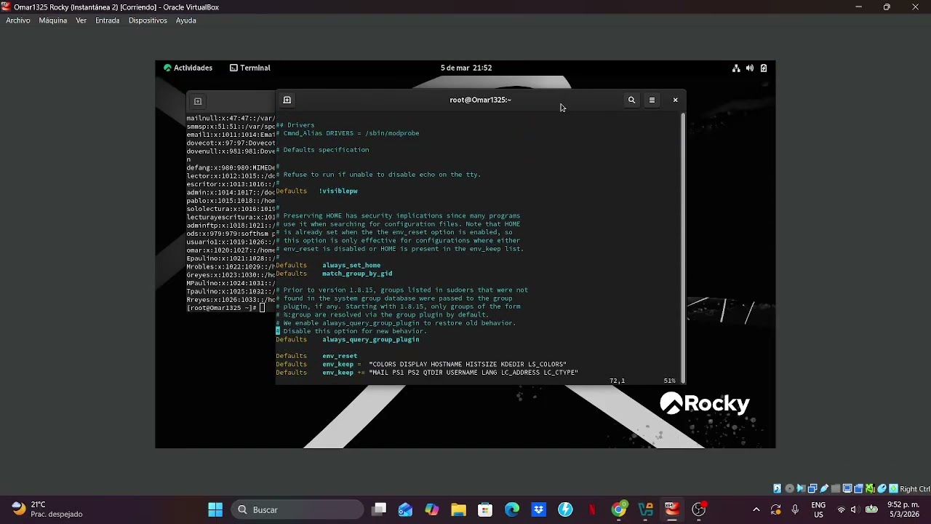Open new tab in root@Omar1325 terminal

tap(287, 100)
